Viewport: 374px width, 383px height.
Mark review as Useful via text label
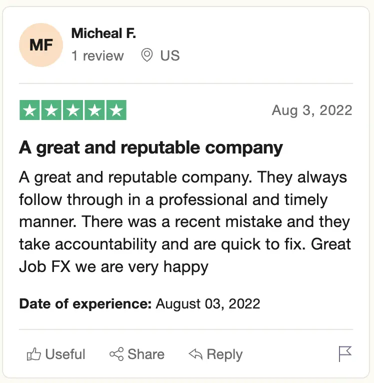(65, 354)
